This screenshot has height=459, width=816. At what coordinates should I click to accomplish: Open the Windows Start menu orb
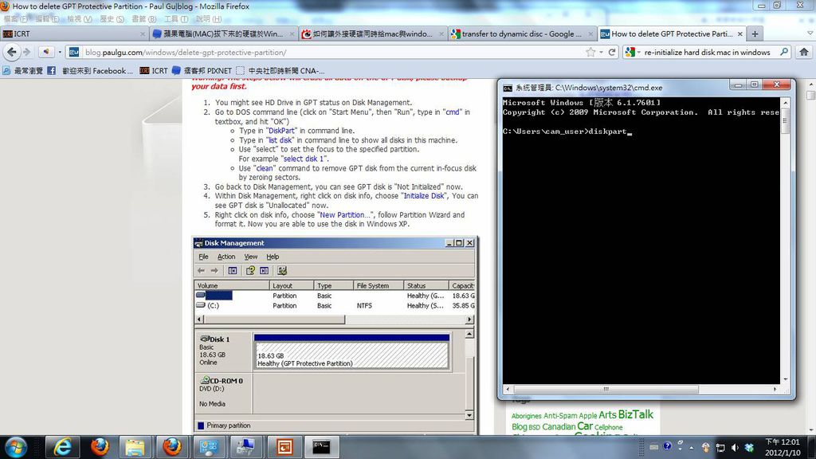point(16,447)
